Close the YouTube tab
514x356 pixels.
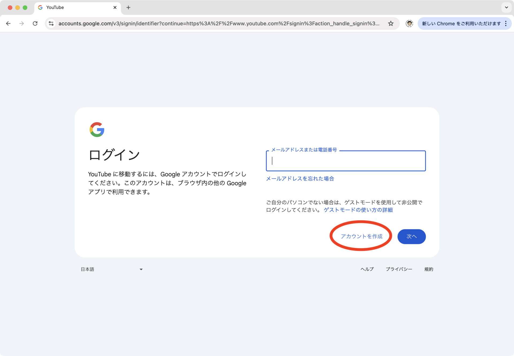[115, 7]
